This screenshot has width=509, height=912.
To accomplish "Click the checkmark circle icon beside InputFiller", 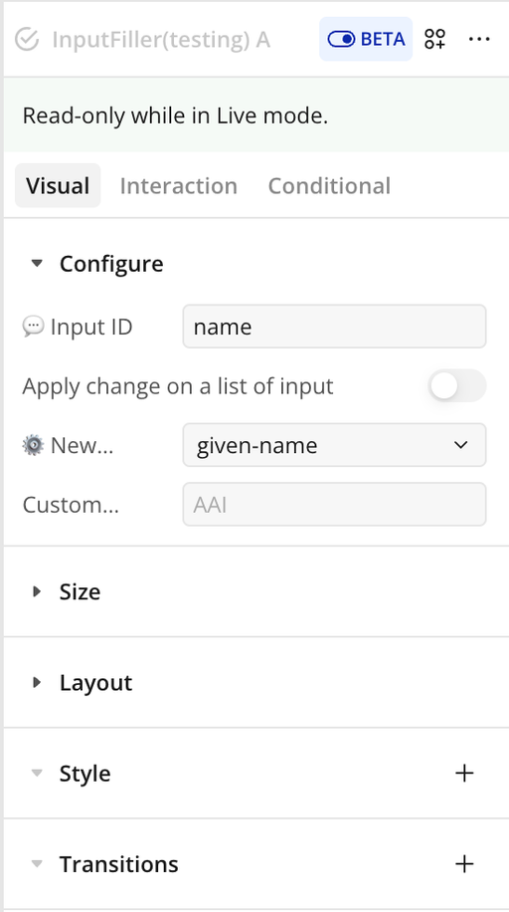I will (27, 40).
